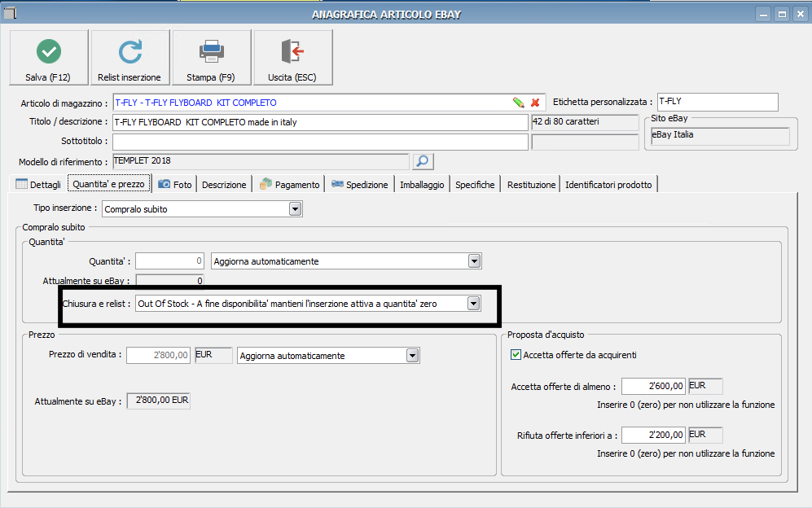Screen dimensions: 812x508
Task: Click the Accetta offerte di almeno field
Action: 653,386
